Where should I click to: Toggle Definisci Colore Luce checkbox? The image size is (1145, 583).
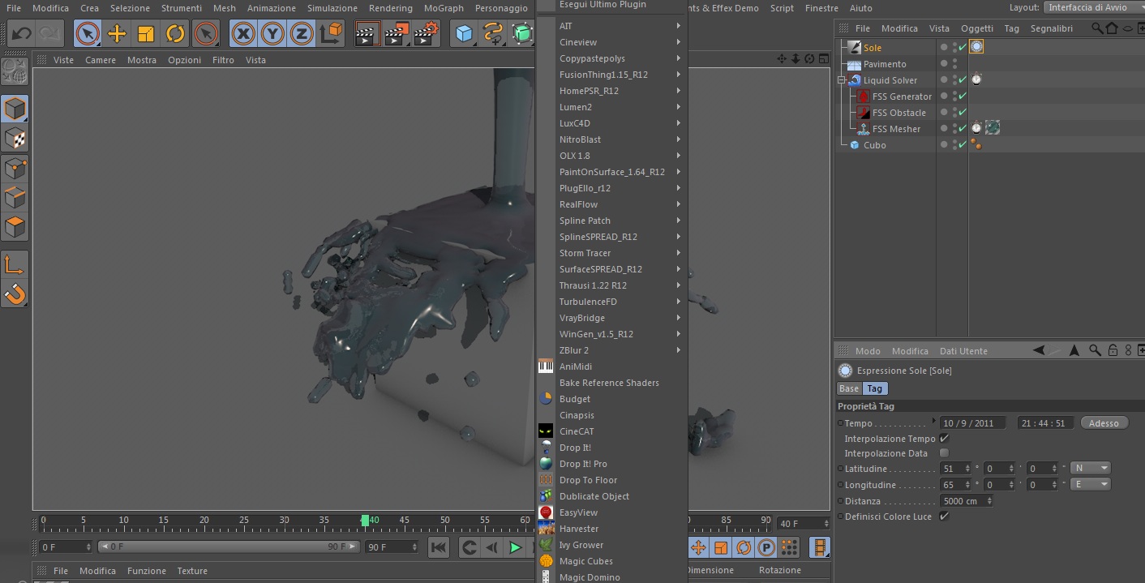944,516
